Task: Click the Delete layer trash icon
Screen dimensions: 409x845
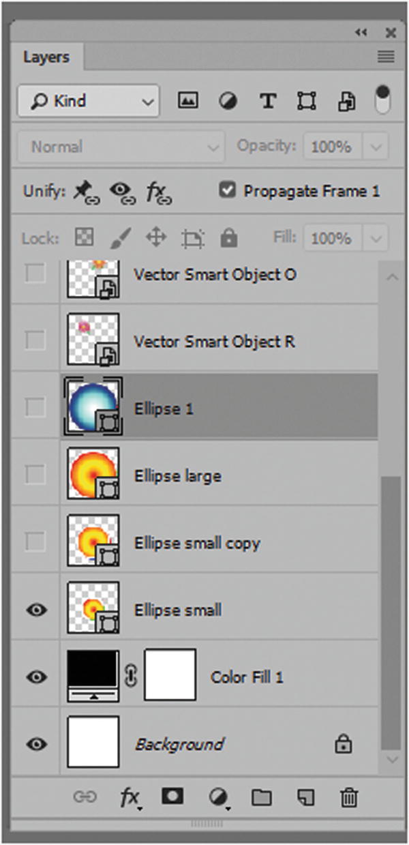Action: point(349,797)
